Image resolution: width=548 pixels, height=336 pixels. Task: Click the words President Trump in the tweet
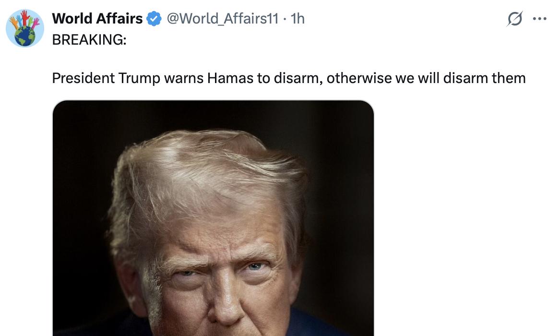pos(106,78)
